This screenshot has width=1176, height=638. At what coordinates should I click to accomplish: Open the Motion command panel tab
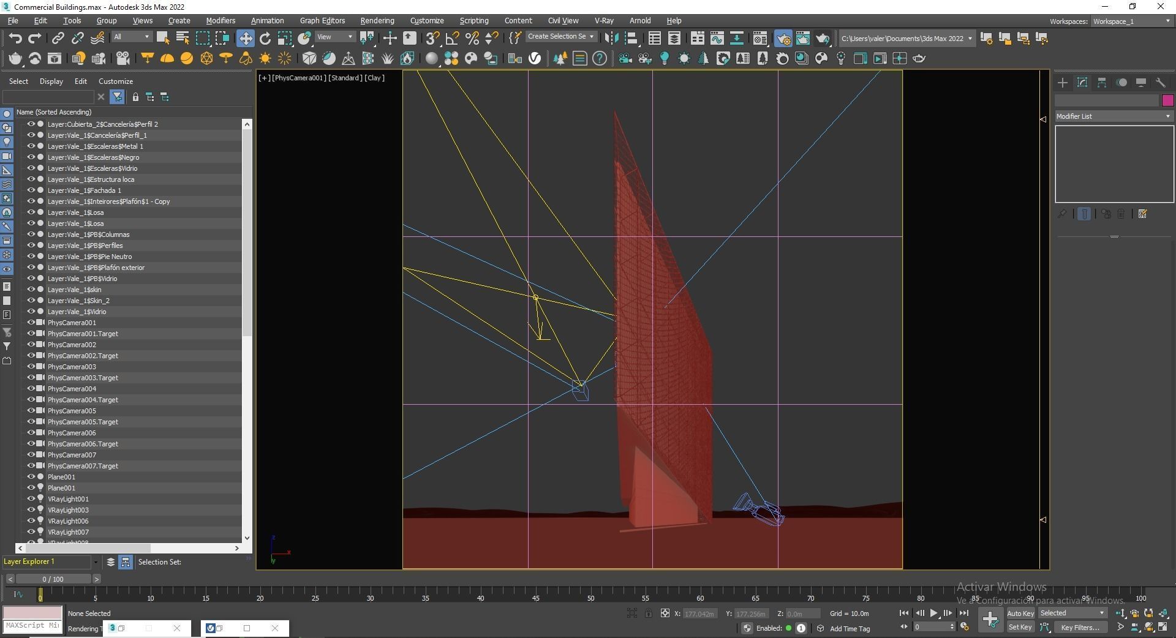coord(1121,82)
